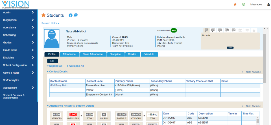The height and width of the screenshot is (125, 271).
Task: Click the student No Photo thumbnail
Action: [x=52, y=38]
